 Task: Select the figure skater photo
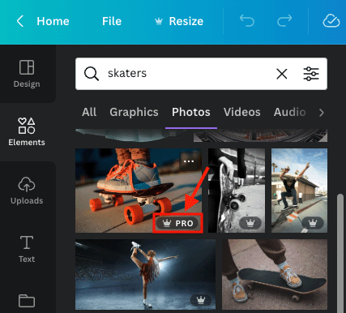click(145, 274)
